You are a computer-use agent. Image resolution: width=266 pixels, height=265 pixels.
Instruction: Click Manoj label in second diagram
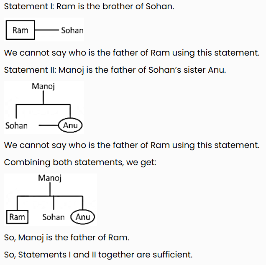(43, 86)
